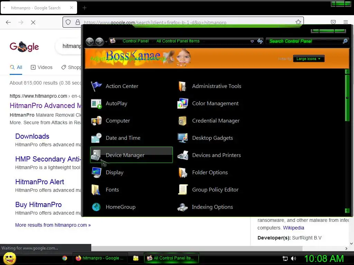Click All Control Panel Items taskbar button

pos(171,258)
